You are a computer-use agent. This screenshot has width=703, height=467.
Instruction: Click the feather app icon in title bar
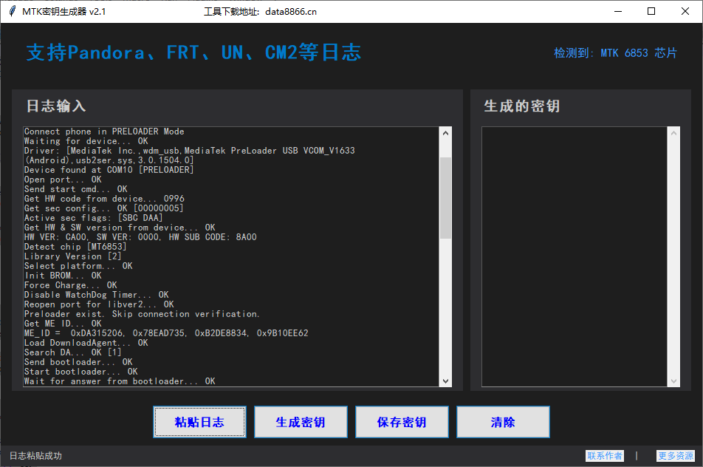pyautogui.click(x=12, y=11)
